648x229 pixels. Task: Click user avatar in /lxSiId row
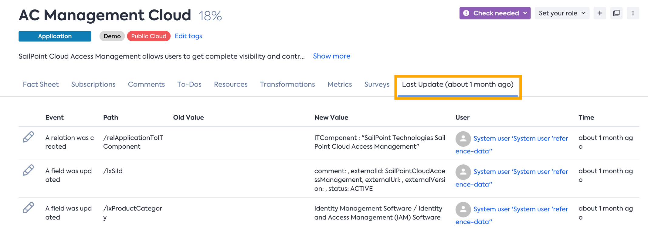(x=463, y=172)
